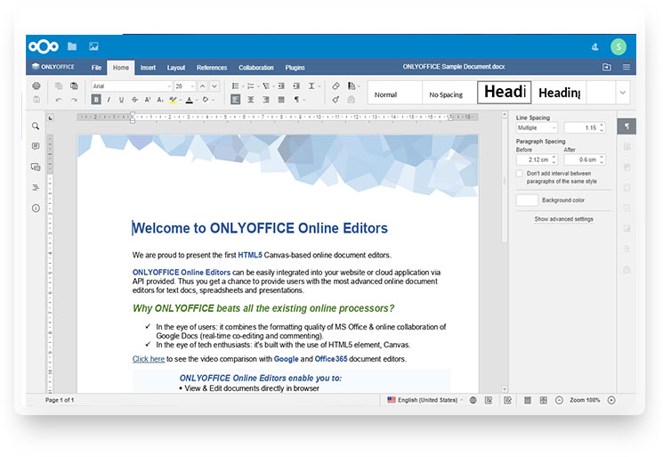Click the Nextcloud logo
This screenshot has height=457, width=663.
point(43,46)
